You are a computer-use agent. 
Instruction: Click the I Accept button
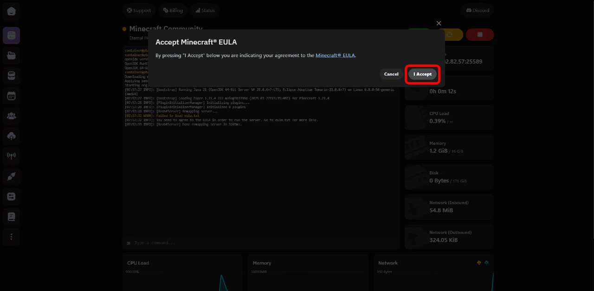(x=422, y=74)
